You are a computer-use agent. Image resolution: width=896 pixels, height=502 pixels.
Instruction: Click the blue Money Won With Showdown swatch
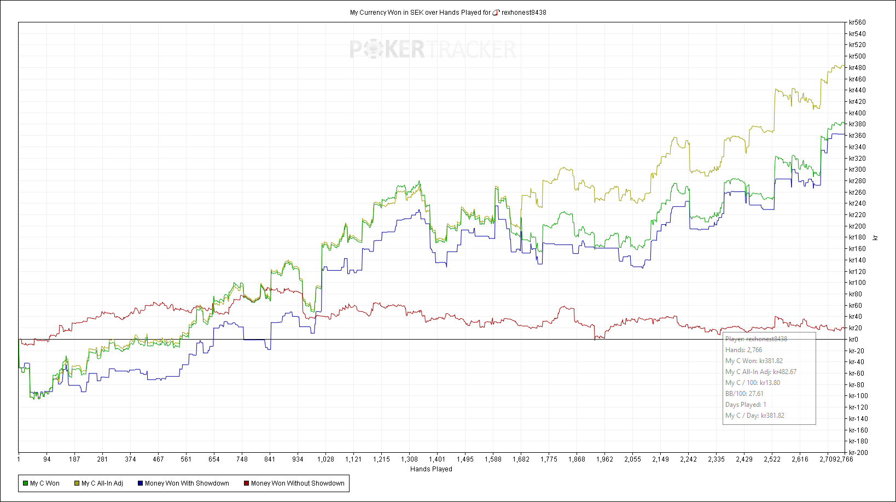(140, 483)
